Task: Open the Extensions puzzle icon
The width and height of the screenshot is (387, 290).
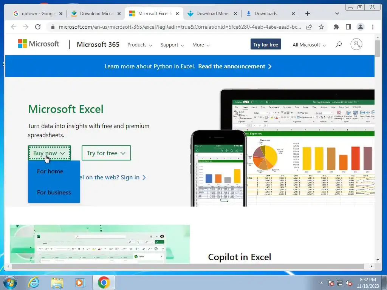Action: pyautogui.click(x=336, y=27)
